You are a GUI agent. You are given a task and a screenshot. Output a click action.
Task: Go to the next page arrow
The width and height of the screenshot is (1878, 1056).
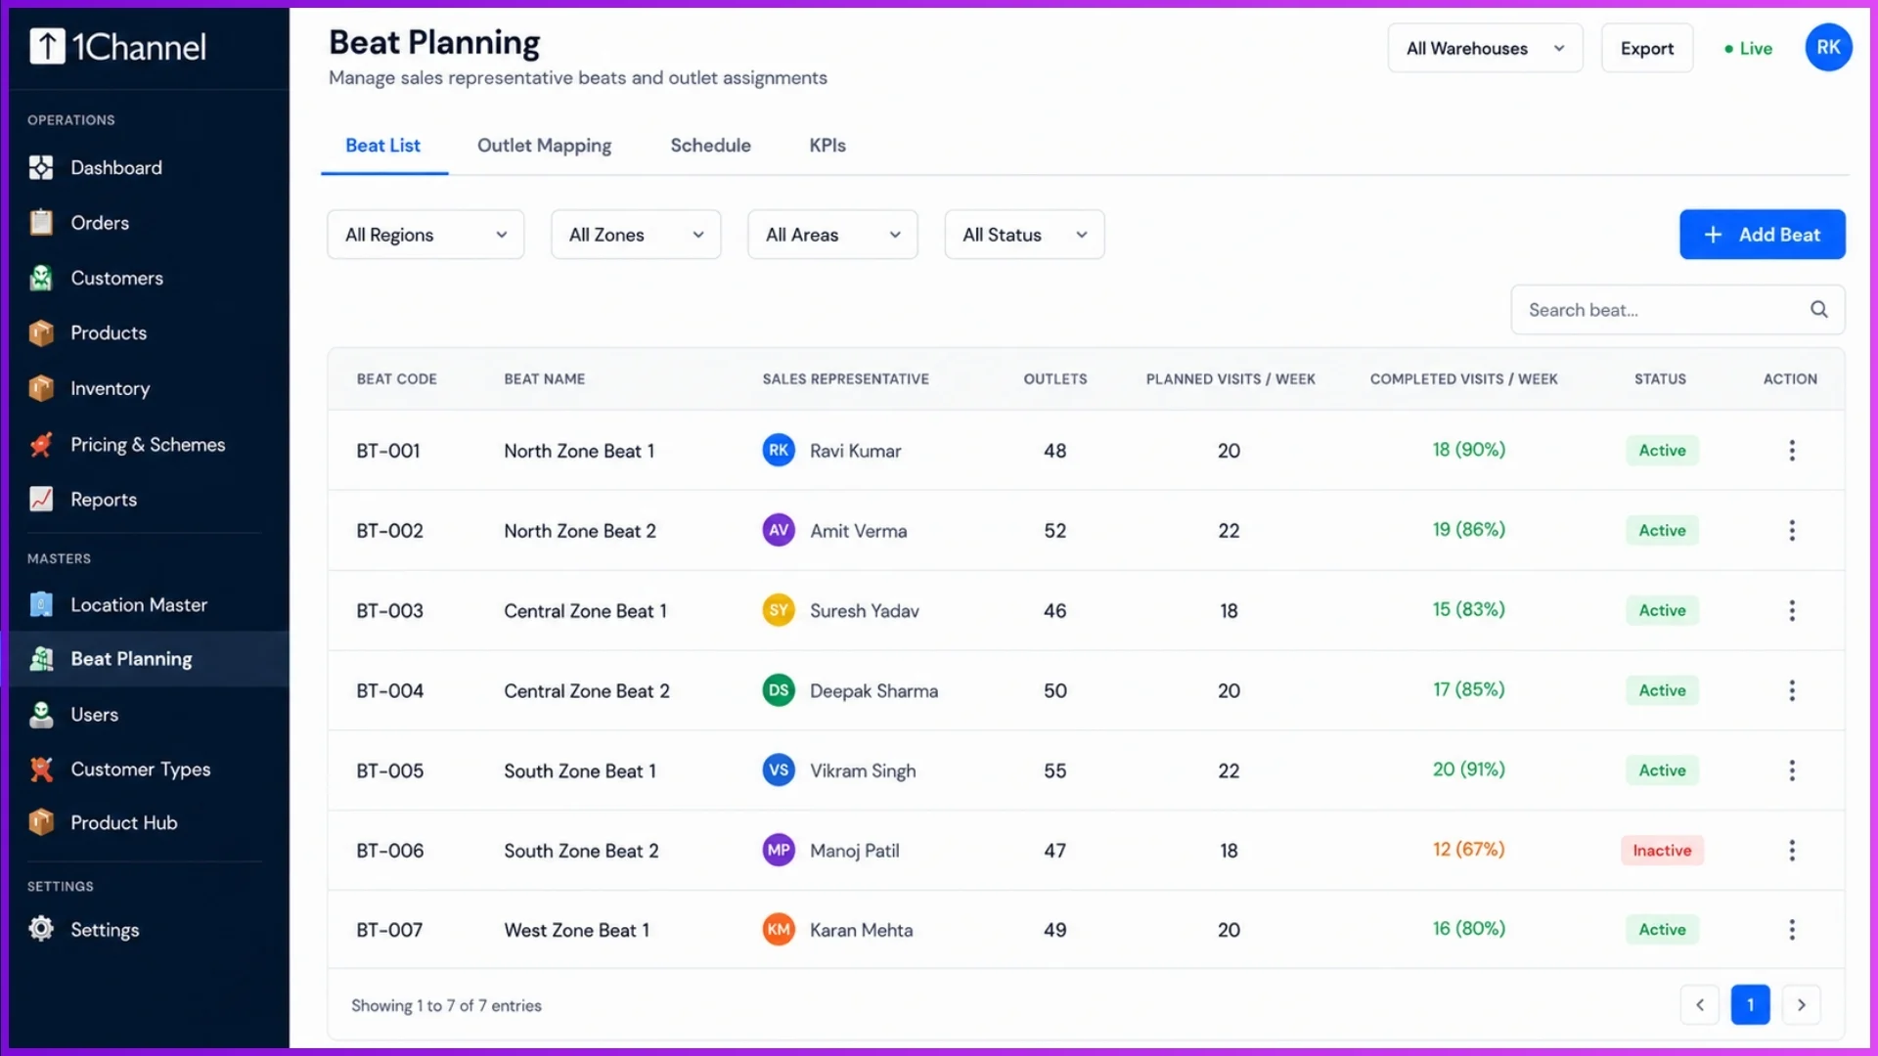1801,1005
